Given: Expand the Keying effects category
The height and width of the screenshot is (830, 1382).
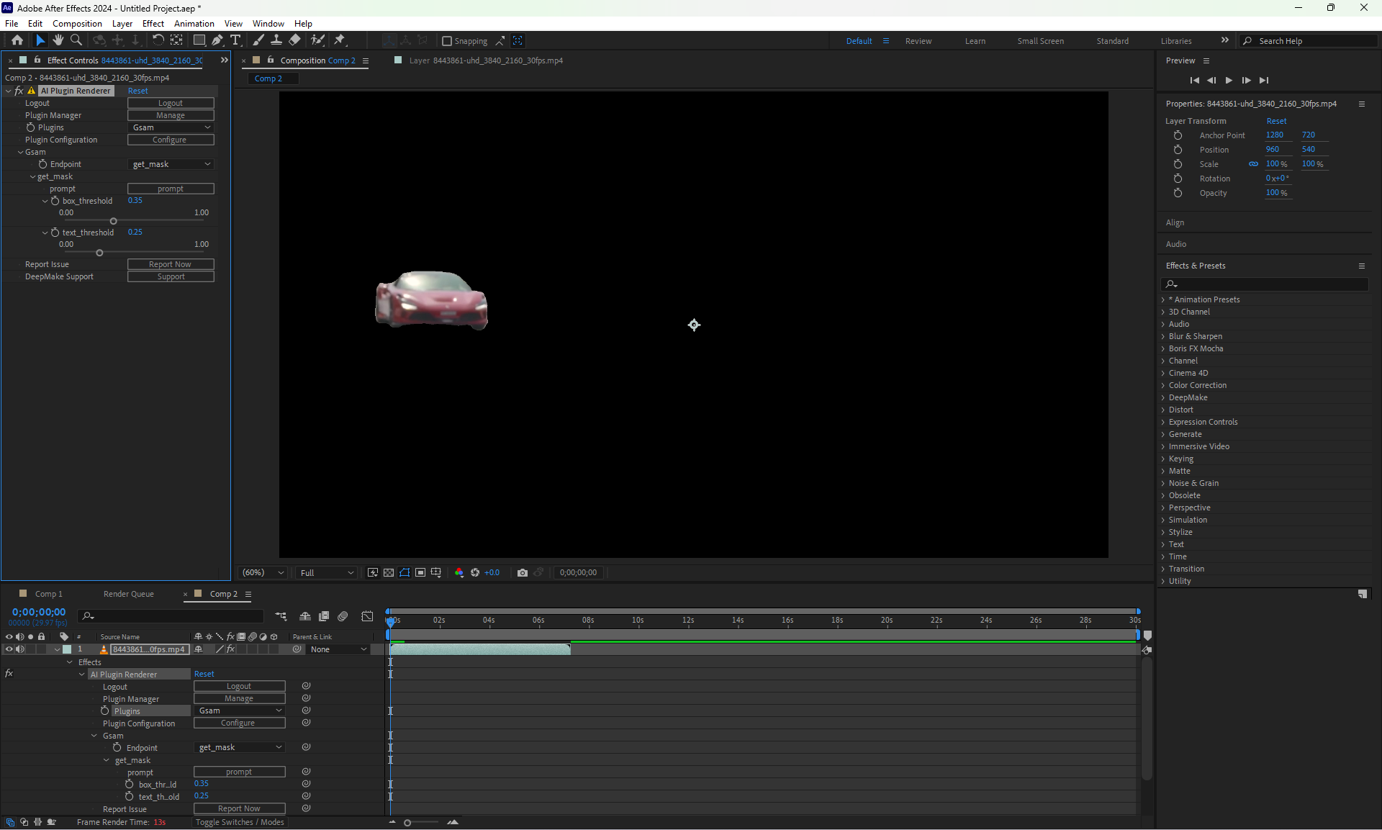Looking at the screenshot, I should point(1163,459).
